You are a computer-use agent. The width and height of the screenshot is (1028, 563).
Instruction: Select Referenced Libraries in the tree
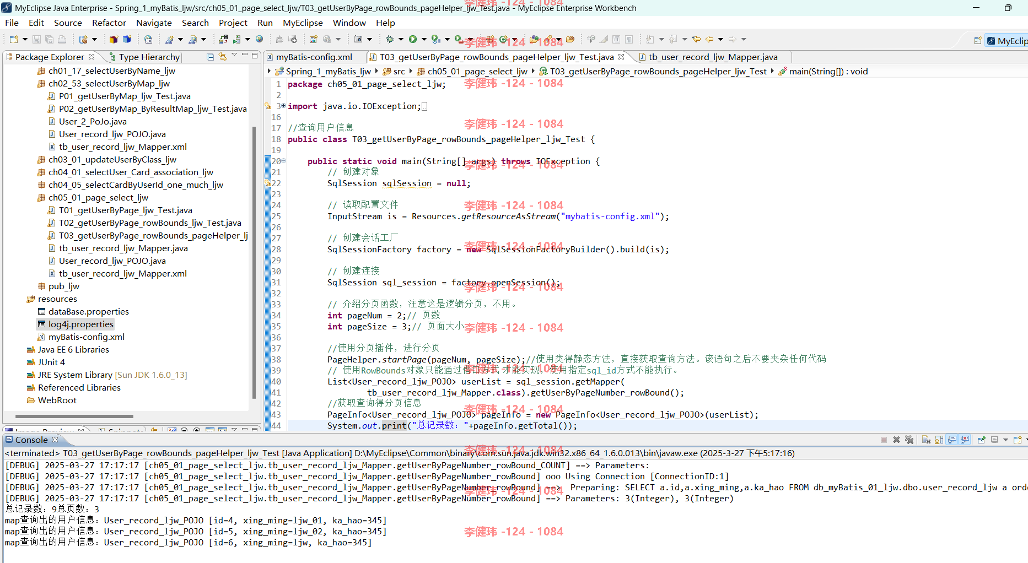(79, 387)
